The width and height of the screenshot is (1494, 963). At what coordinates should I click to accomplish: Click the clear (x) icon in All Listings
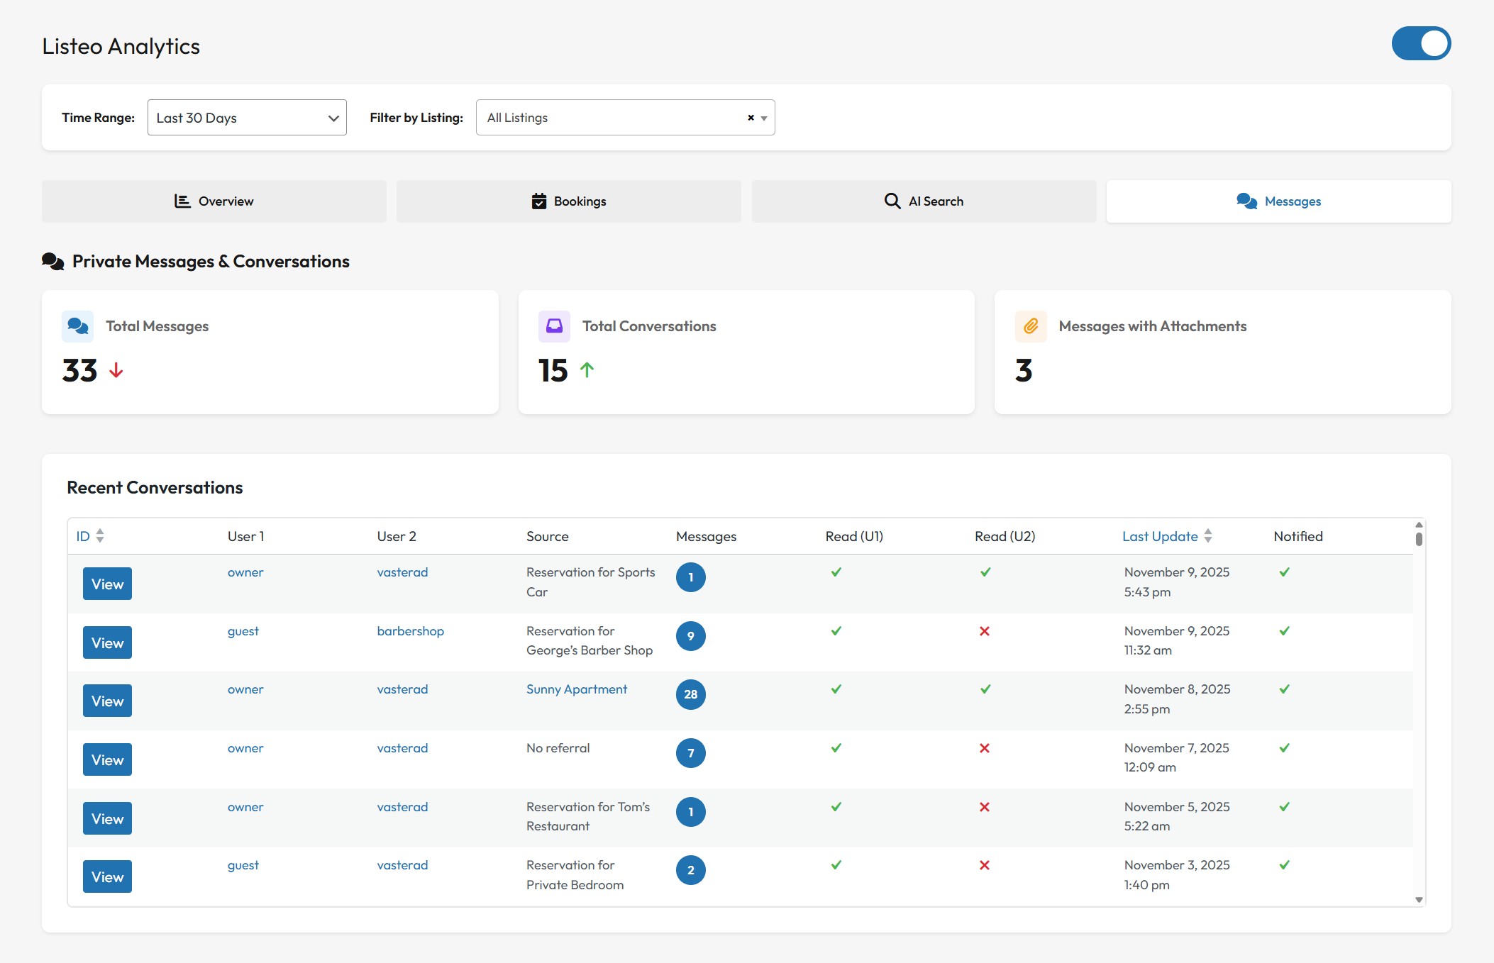pyautogui.click(x=751, y=118)
